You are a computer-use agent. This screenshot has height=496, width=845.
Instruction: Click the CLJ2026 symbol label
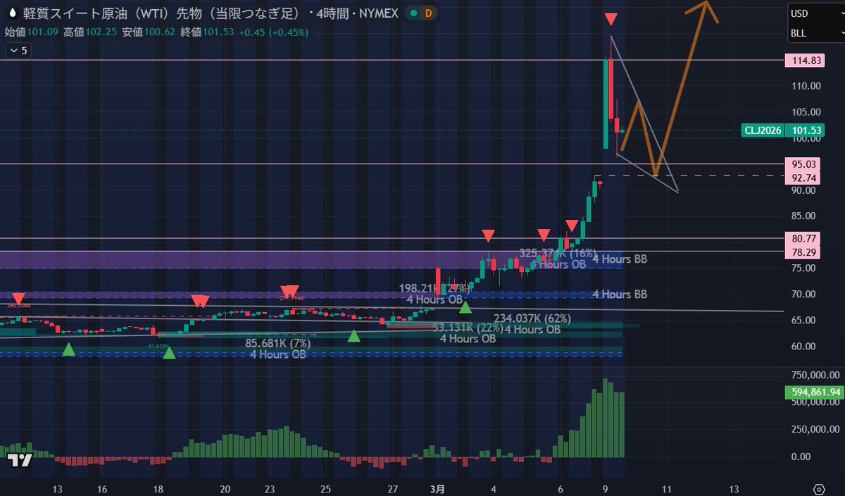(x=762, y=130)
